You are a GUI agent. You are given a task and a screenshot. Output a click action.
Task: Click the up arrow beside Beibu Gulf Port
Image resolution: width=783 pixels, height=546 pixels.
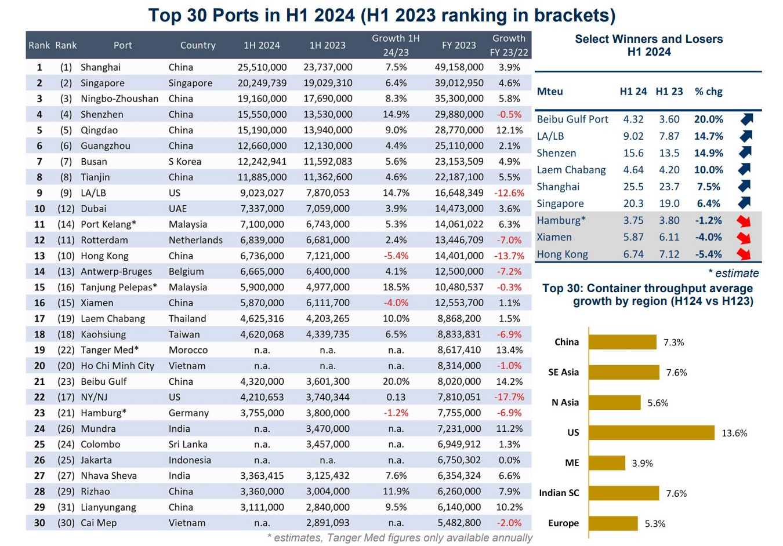[746, 119]
